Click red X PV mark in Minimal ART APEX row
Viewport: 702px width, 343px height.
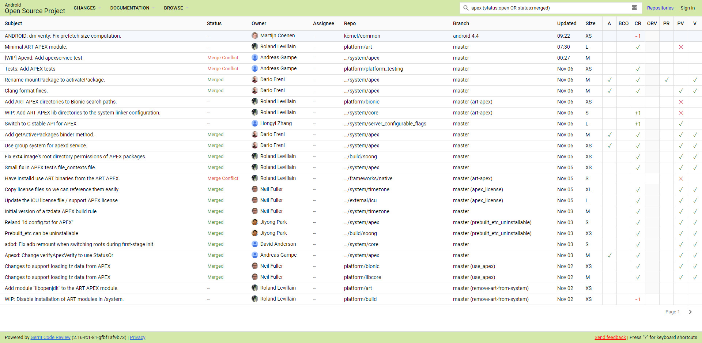(x=681, y=47)
